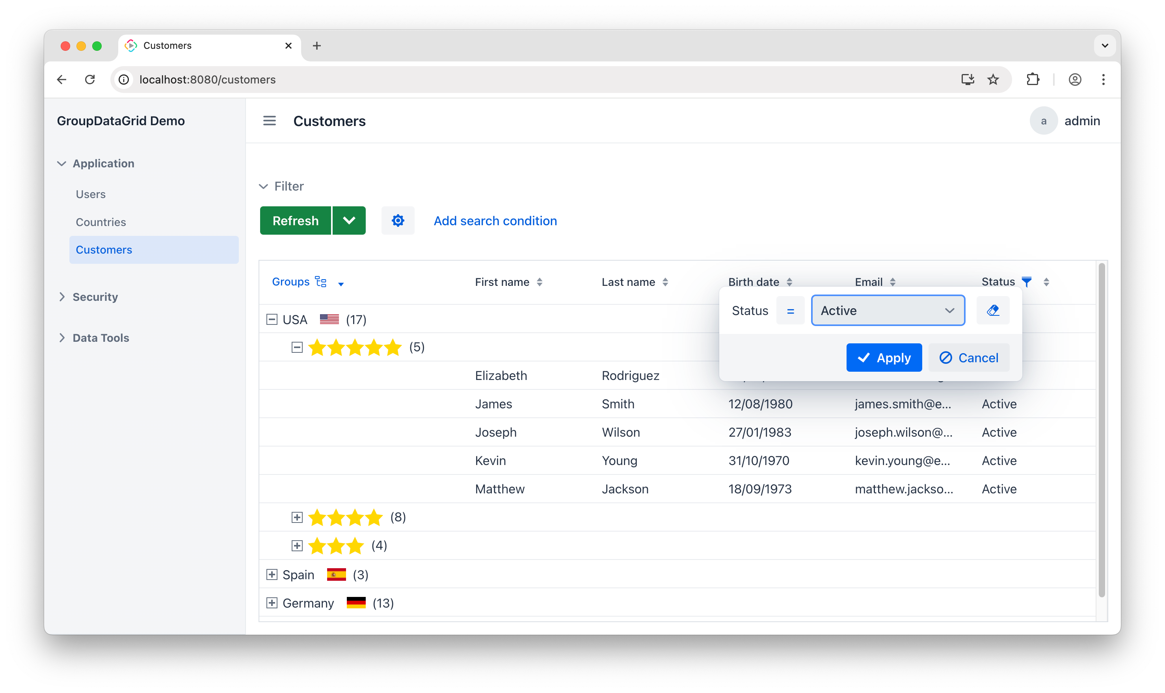Click the Status column filter funnel icon
Viewport: 1165px width, 693px height.
pyautogui.click(x=1026, y=282)
